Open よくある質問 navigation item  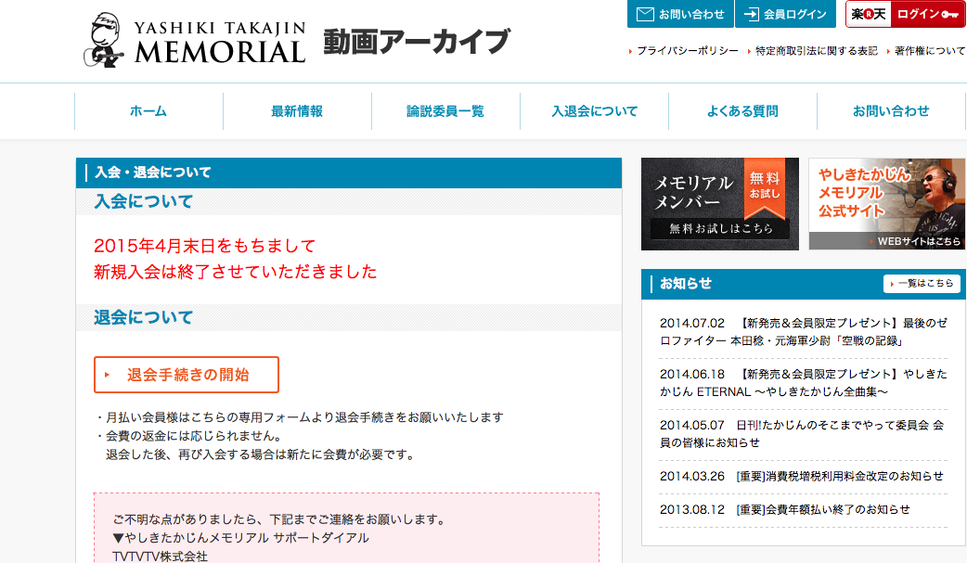(742, 111)
